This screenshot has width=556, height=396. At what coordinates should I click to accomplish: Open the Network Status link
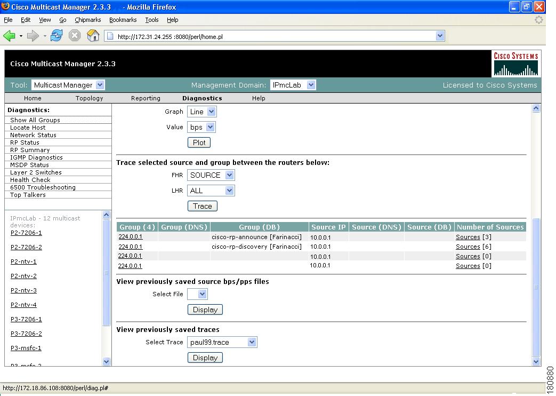[x=33, y=135]
